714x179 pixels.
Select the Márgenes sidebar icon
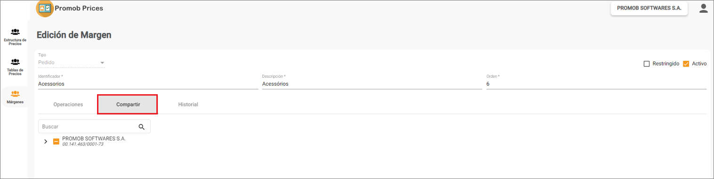tap(15, 93)
